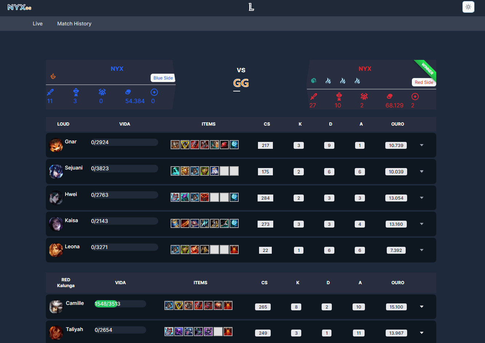
Task: Click blue team gold coins icon
Action: 128,92
